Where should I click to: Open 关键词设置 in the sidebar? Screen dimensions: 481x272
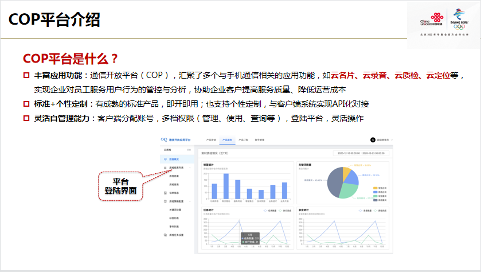coord(176,210)
